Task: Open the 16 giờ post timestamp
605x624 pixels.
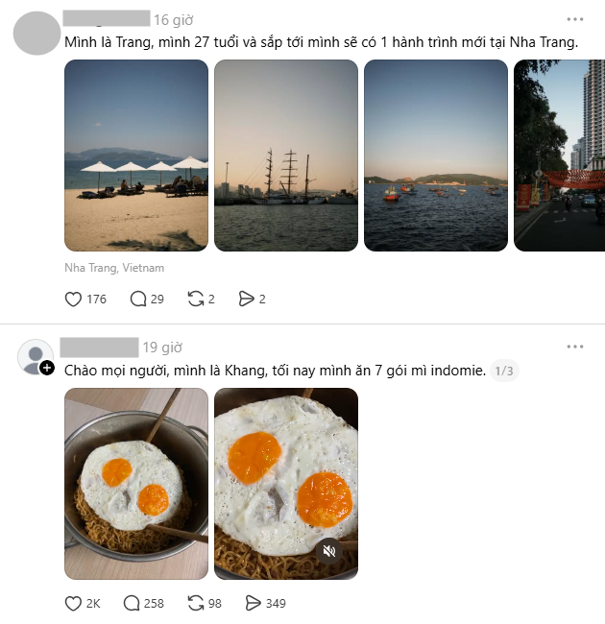Action: (x=173, y=19)
